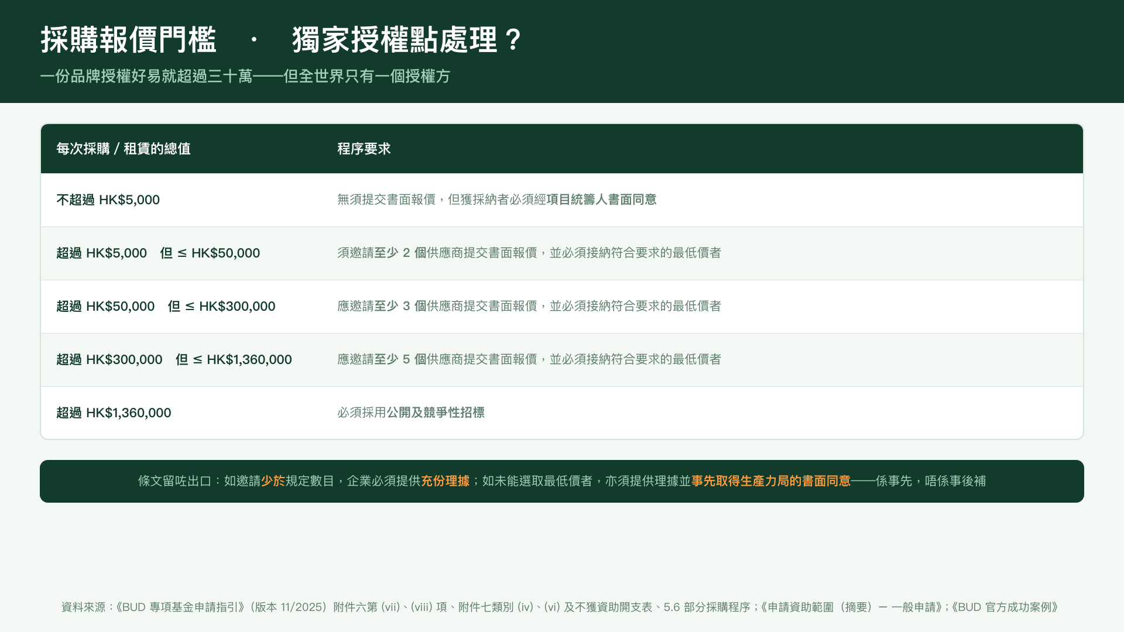The height and width of the screenshot is (632, 1124).
Task: Click the requirement text 無須提交書面報價
Action: (x=496, y=200)
